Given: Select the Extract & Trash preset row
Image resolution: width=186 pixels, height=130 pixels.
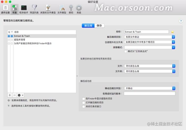Looking at the screenshot, I should tap(42, 36).
